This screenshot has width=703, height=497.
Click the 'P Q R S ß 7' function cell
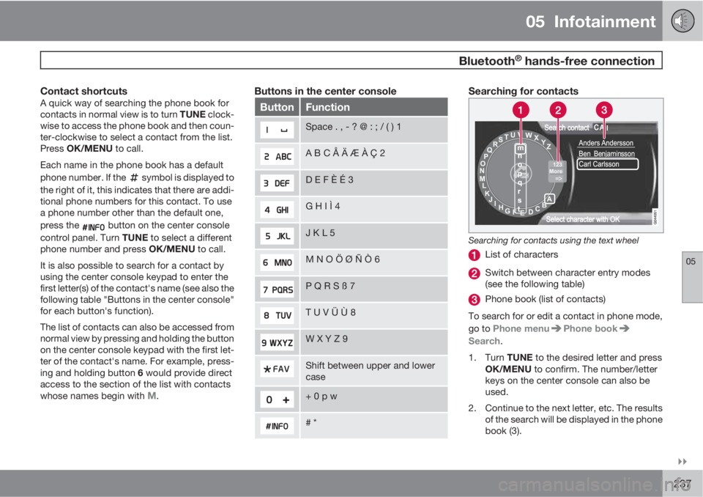point(374,290)
